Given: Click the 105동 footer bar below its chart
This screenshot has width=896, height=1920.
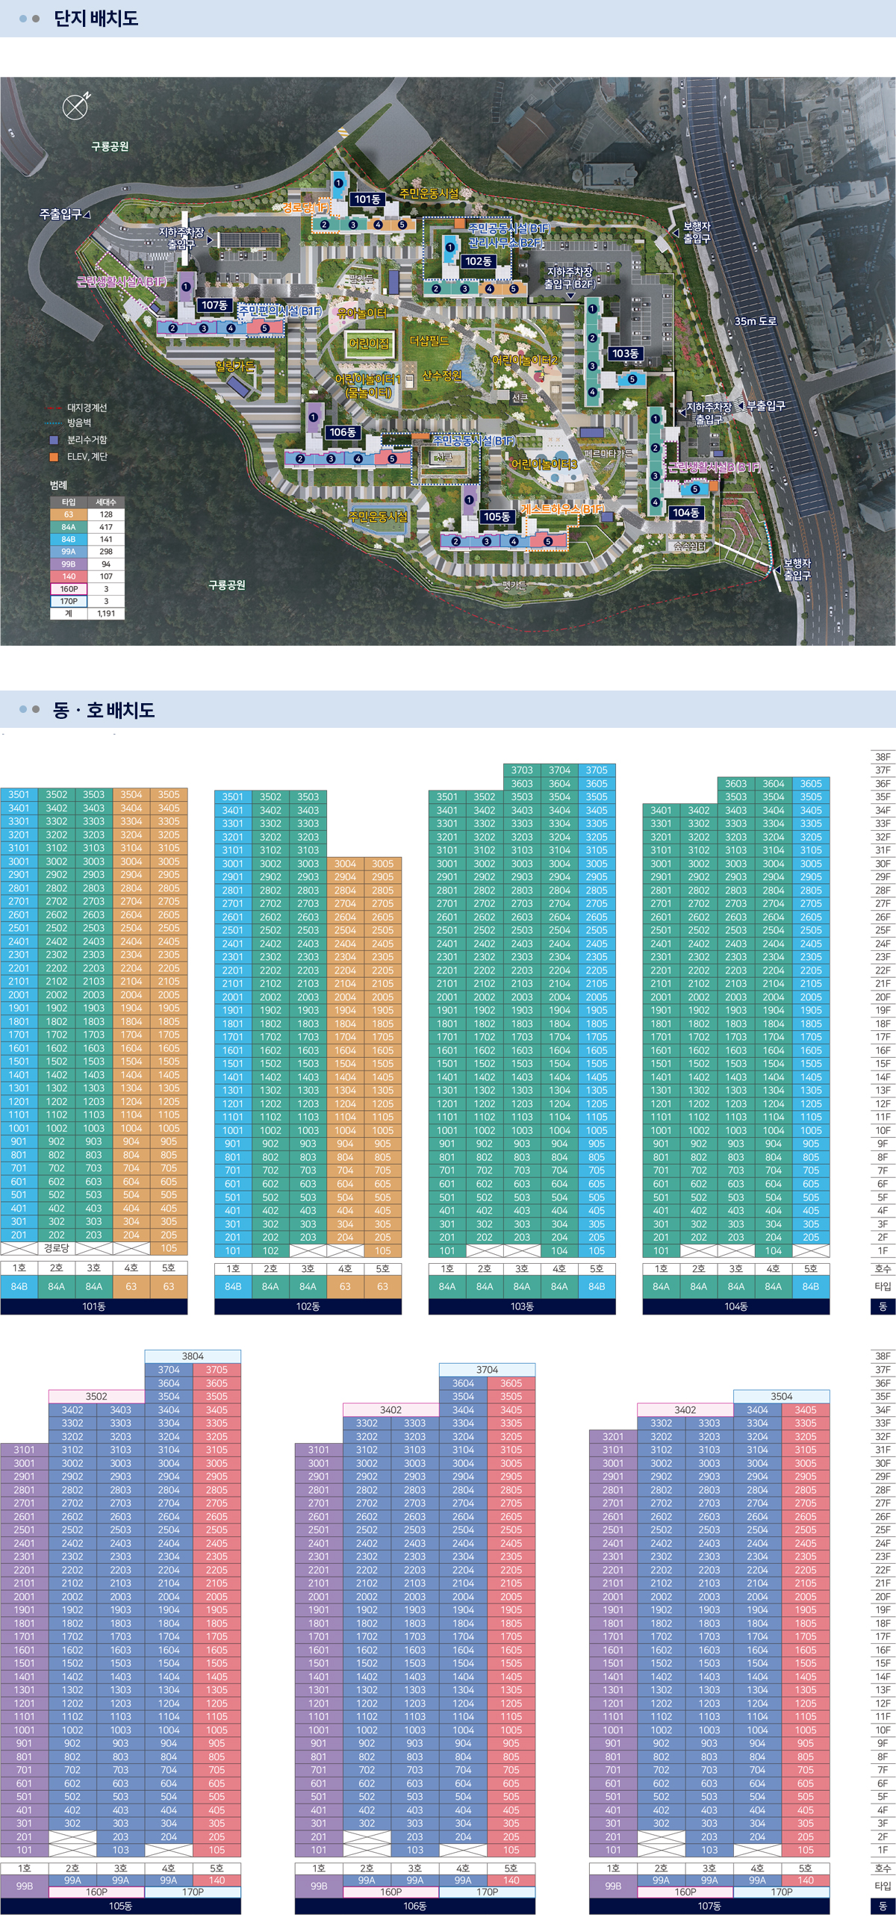Looking at the screenshot, I should tap(121, 1906).
